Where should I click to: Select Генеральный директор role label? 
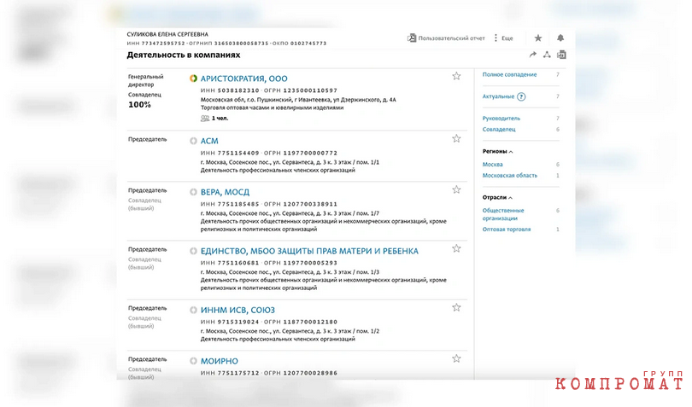[145, 81]
